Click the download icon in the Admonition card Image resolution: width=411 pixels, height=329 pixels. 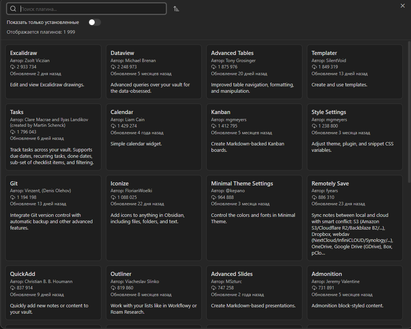tap(314, 288)
